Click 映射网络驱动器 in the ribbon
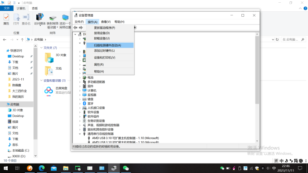 pos(53,21)
